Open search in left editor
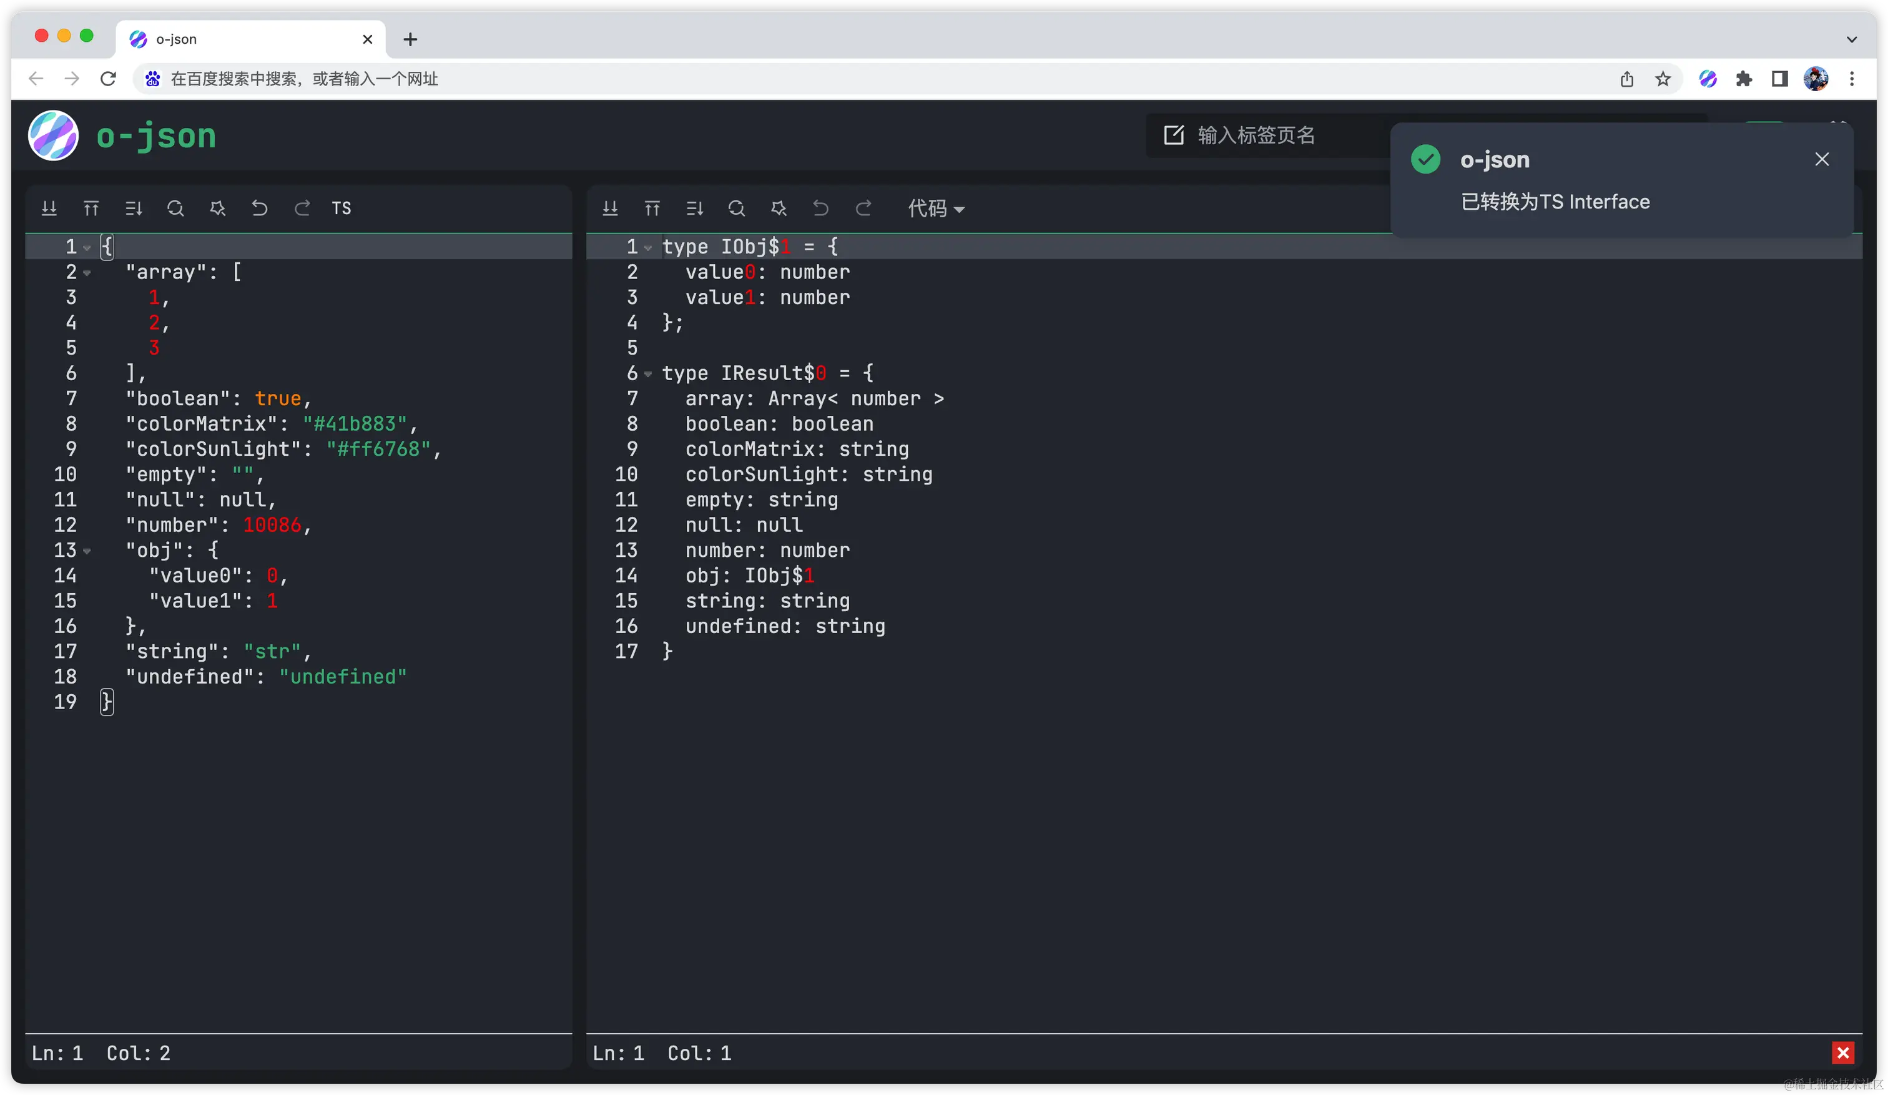The width and height of the screenshot is (1888, 1095). [175, 209]
